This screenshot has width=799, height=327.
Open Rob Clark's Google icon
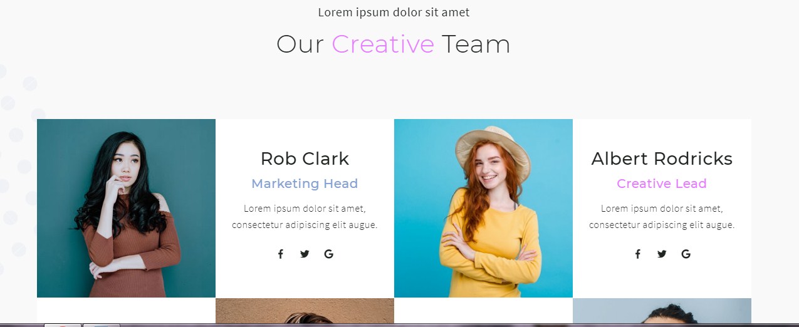pyautogui.click(x=328, y=254)
